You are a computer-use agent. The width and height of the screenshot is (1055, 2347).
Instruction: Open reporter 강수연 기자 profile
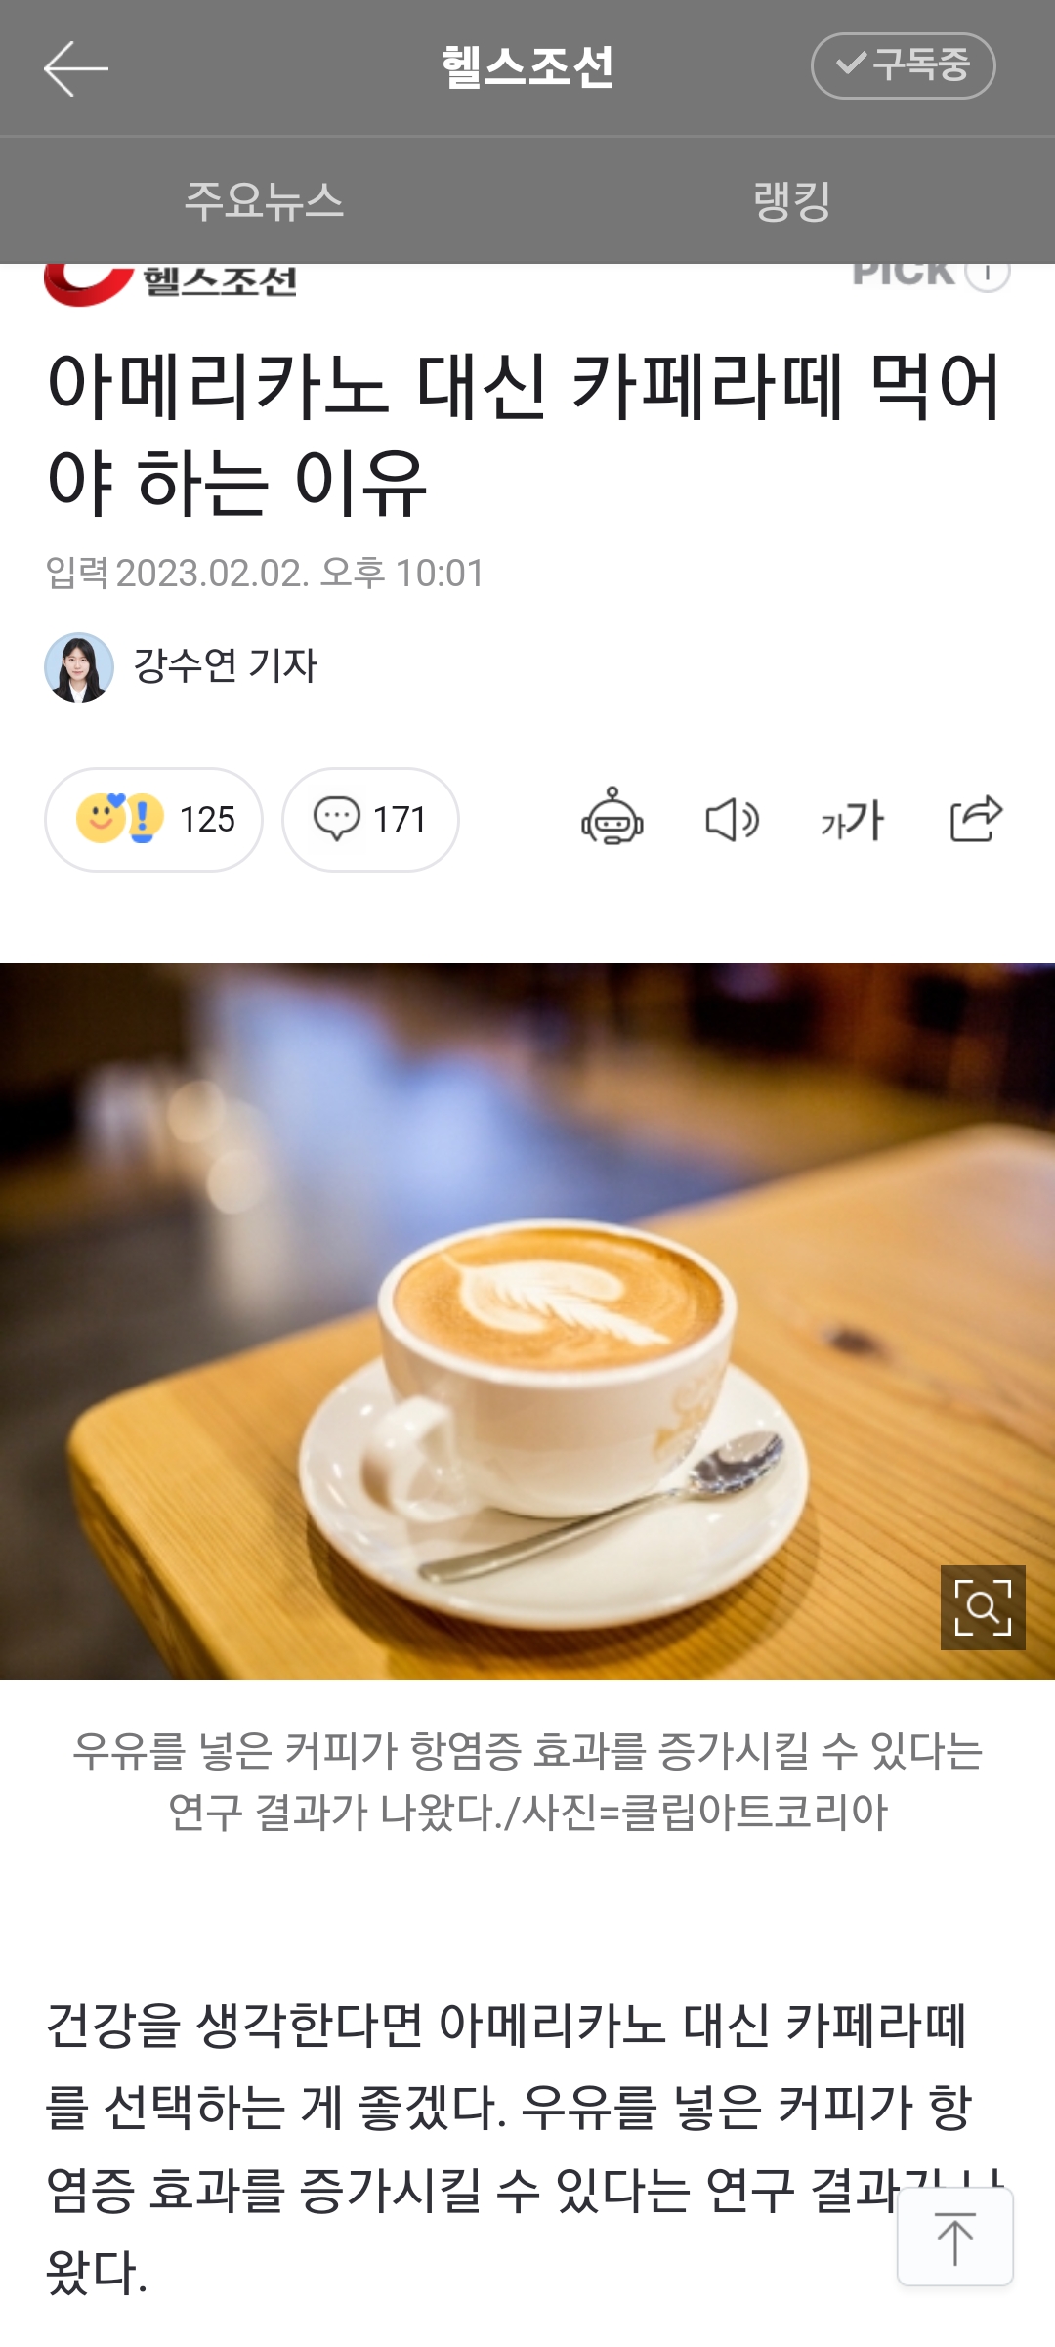click(x=225, y=666)
